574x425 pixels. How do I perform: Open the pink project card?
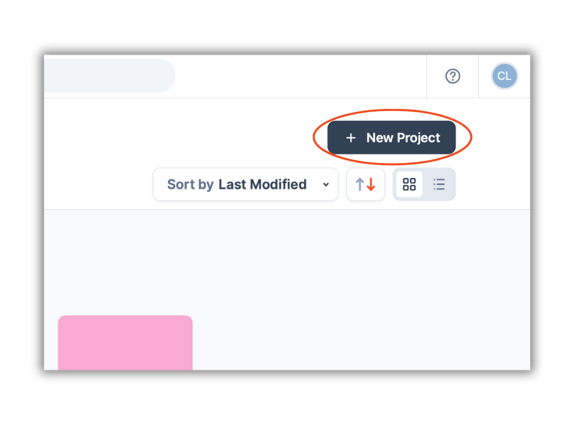click(x=125, y=343)
